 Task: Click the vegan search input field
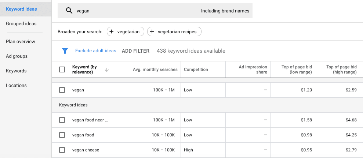coord(136,11)
